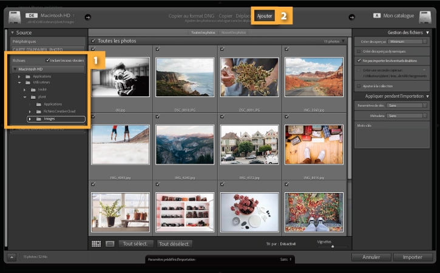Collapse the plant folder
Screen dimensions: 440x273
point(25,97)
